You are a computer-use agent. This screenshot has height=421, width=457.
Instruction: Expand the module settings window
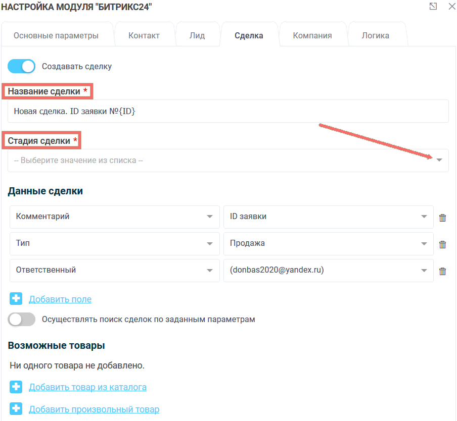click(433, 7)
